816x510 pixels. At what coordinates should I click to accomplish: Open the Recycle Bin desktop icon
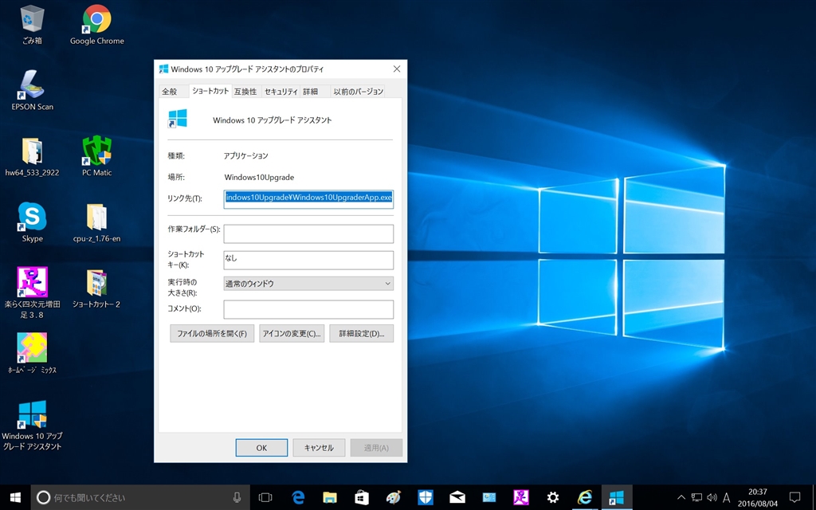tap(32, 20)
